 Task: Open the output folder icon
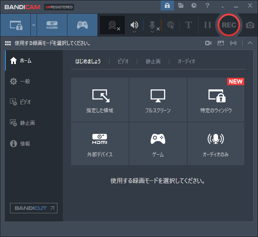tap(181, 5)
